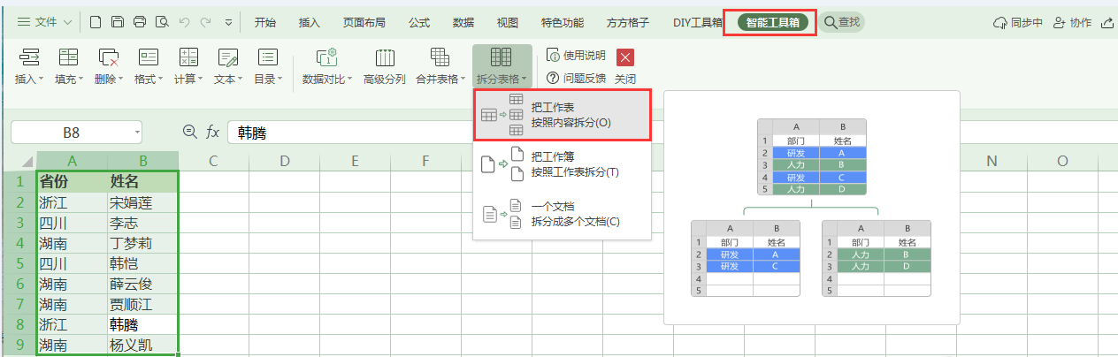Screen dimensions: 1118x357
Task: Click the print preview icon
Action: point(162,22)
